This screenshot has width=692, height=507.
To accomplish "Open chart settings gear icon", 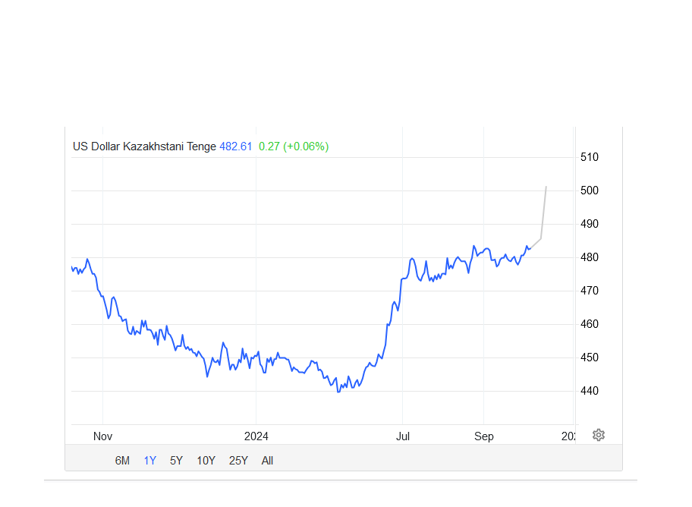I will 598,435.
